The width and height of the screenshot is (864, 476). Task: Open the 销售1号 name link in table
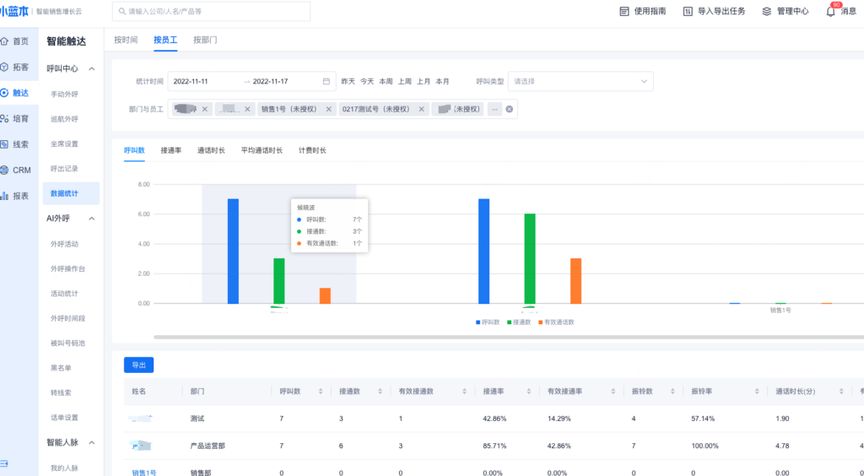coord(144,473)
